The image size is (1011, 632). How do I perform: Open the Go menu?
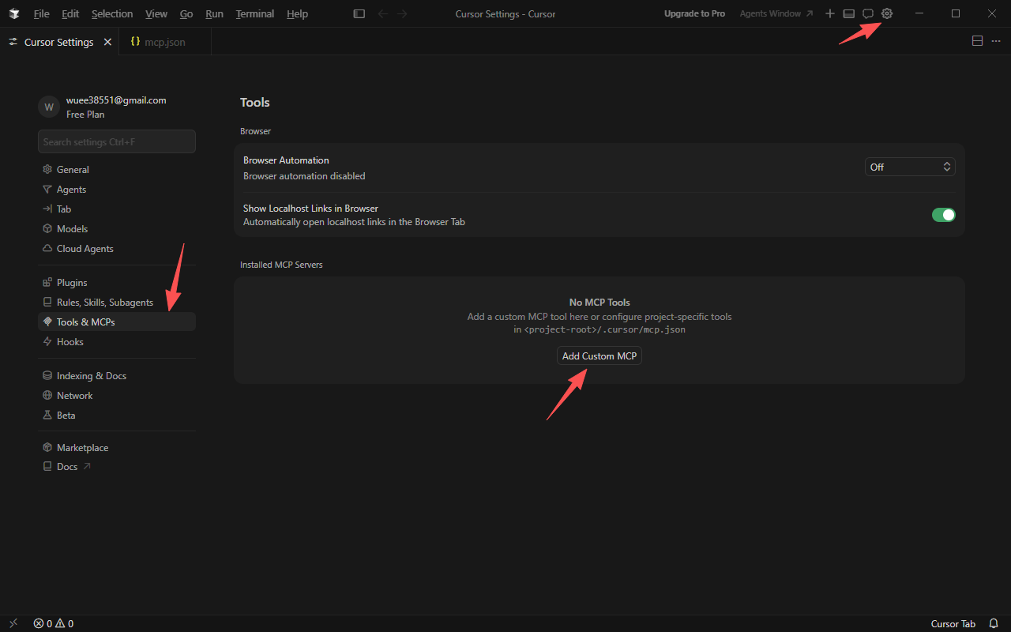tap(186, 13)
